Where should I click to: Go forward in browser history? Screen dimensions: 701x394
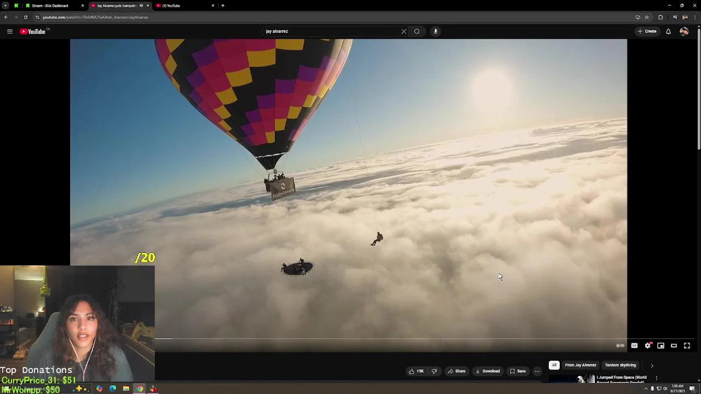16,17
